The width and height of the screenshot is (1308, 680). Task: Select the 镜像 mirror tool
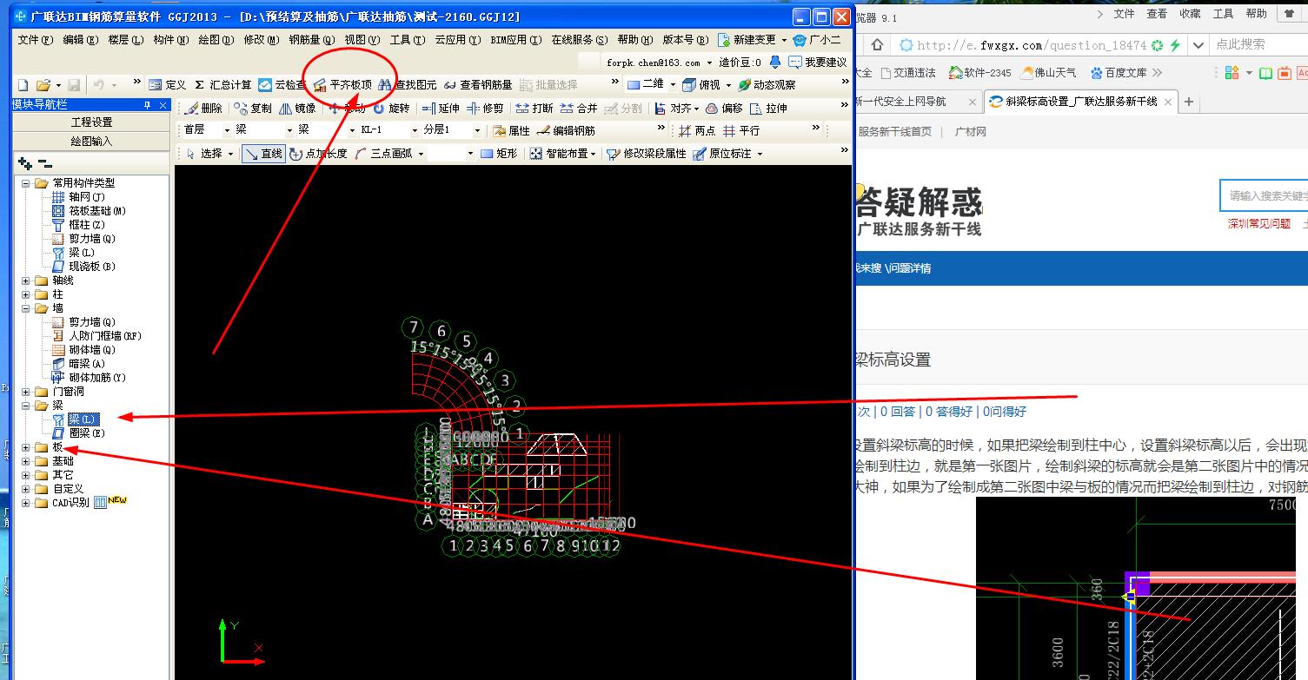pyautogui.click(x=297, y=109)
